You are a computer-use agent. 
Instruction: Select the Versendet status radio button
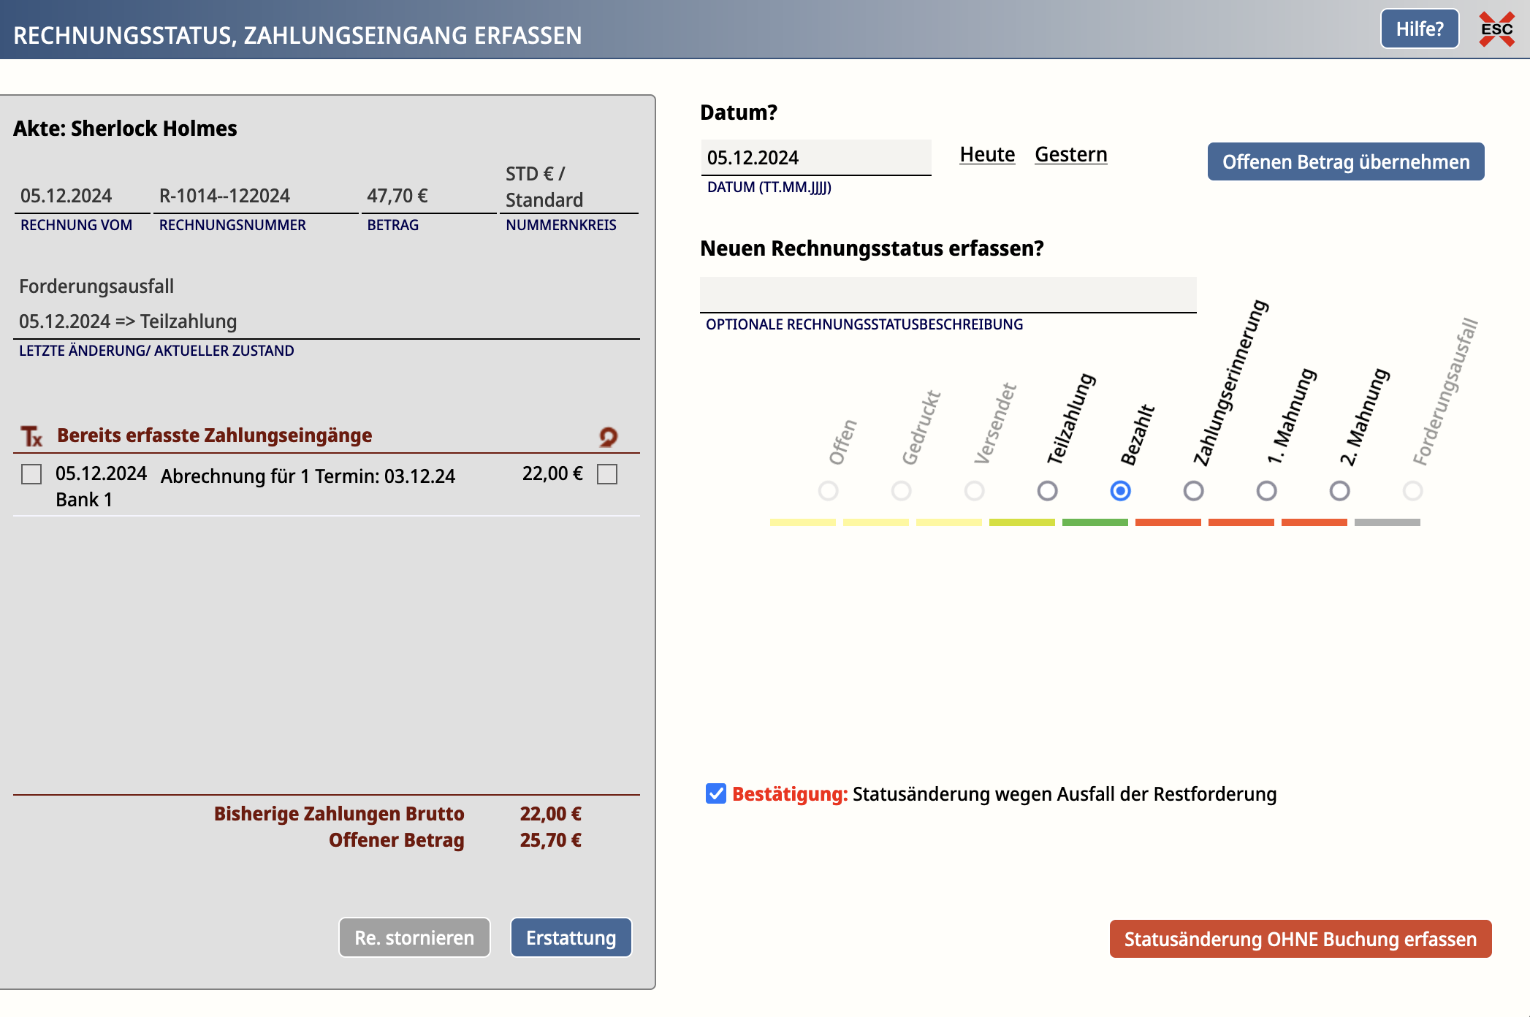(x=974, y=491)
